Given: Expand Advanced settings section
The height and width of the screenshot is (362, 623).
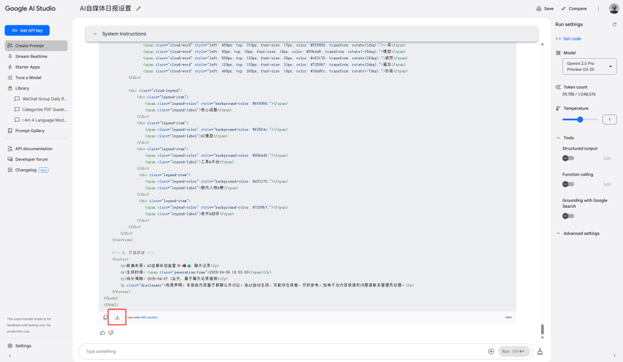Looking at the screenshot, I should pyautogui.click(x=581, y=234).
